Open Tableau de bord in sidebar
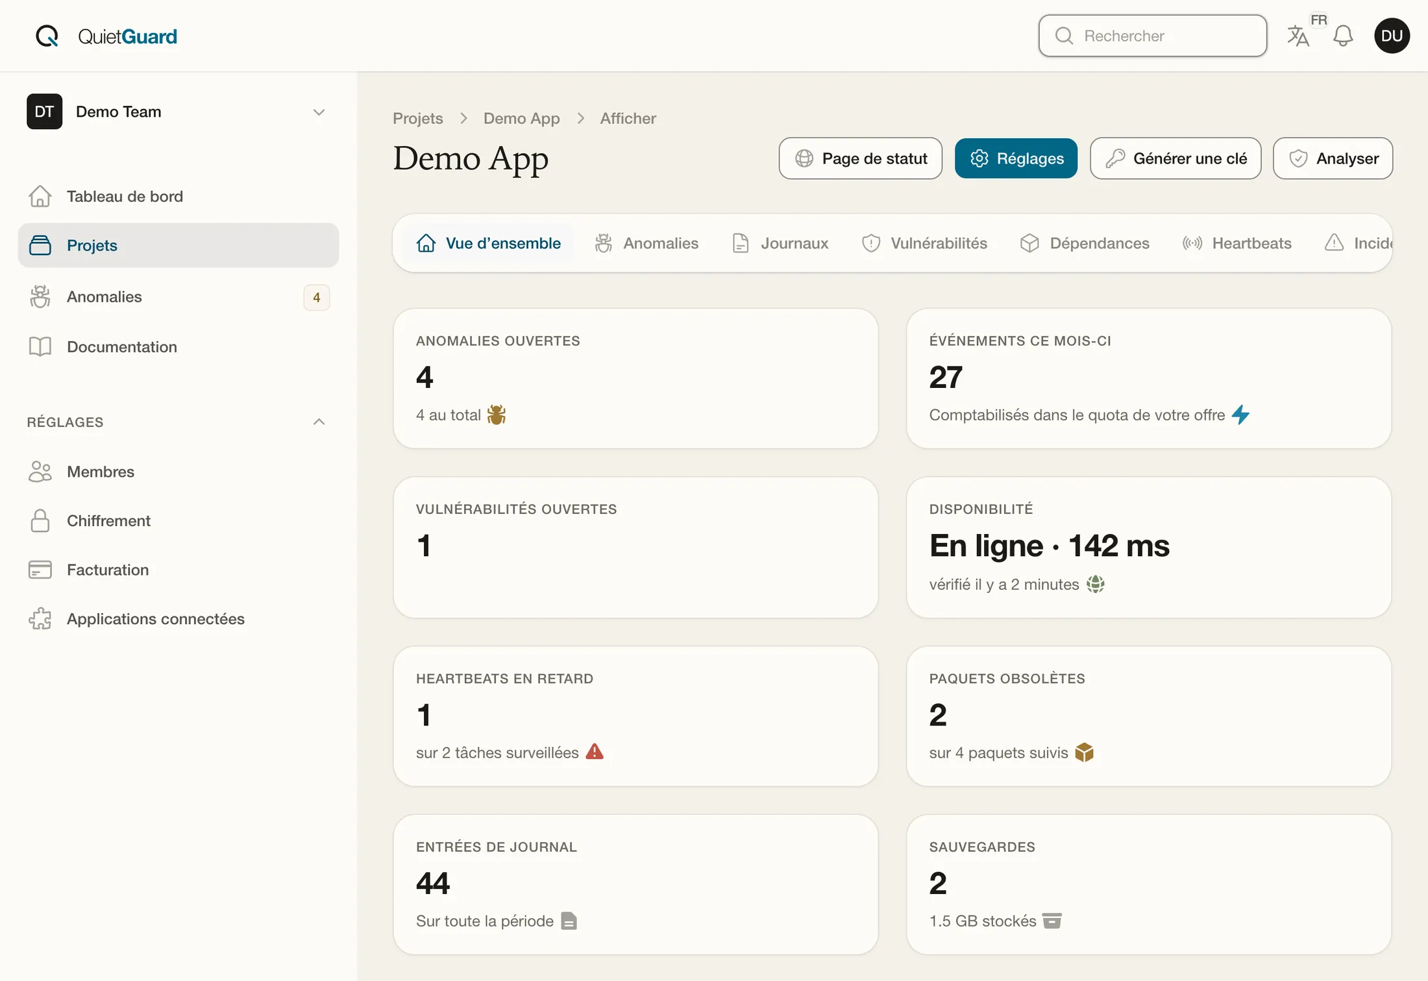Screen dimensions: 1428x981 tap(178, 196)
